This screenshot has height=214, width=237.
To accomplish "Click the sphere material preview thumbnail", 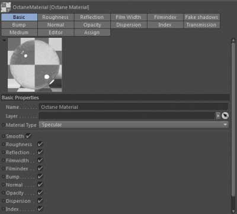I will (x=35, y=65).
